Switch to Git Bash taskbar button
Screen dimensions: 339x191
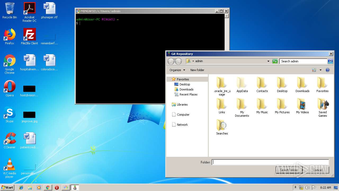[x=66, y=188]
